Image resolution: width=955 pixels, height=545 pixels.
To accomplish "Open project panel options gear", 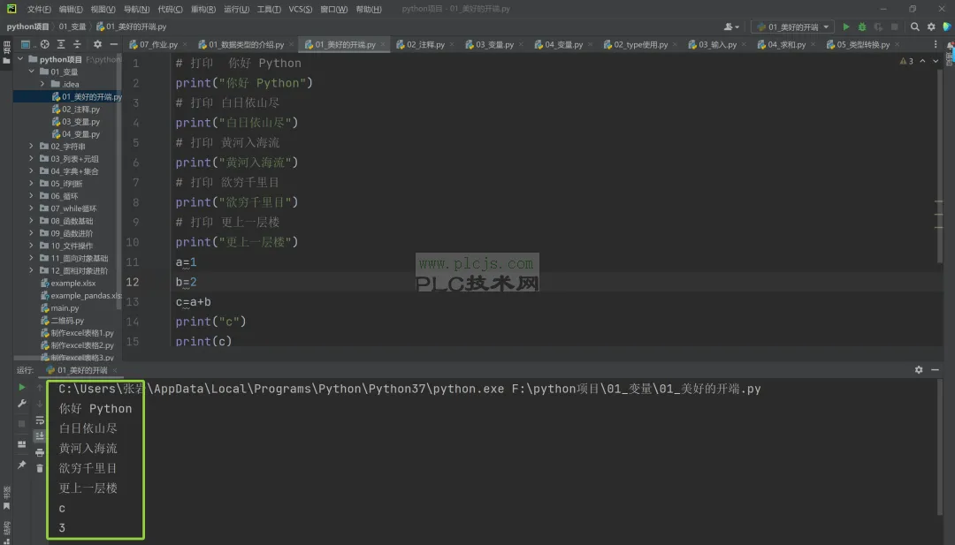I will point(97,44).
